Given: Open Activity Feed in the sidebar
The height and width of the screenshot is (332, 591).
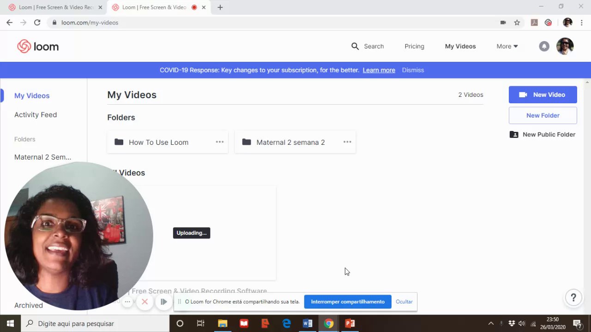Looking at the screenshot, I should click(x=36, y=114).
